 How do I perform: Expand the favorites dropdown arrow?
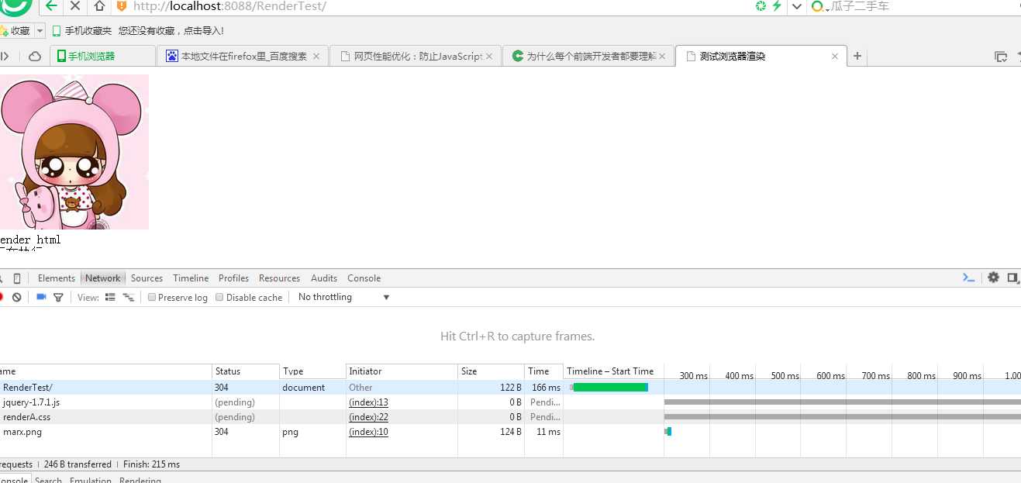(39, 31)
